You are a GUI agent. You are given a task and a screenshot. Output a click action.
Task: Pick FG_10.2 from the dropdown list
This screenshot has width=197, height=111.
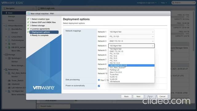[131, 56]
